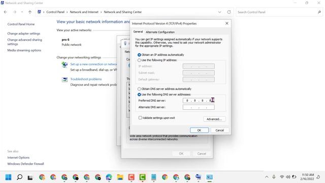Open the taskbar clock and date
Image resolution: width=325 pixels, height=183 pixels.
point(307,177)
